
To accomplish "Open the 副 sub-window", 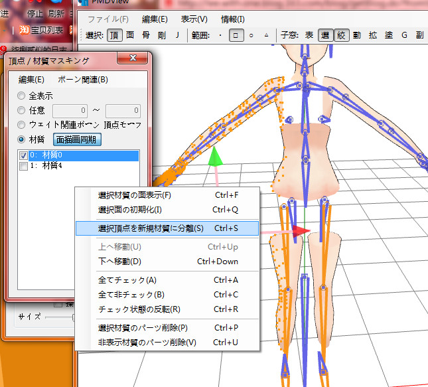I will [420, 35].
